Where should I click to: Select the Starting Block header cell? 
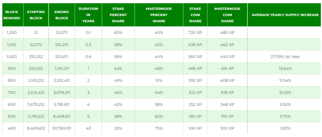pos(36,15)
